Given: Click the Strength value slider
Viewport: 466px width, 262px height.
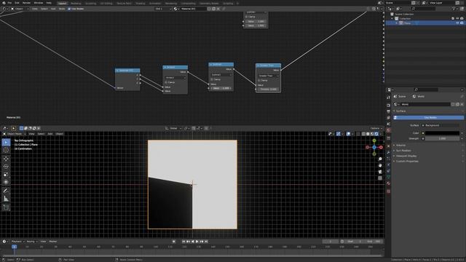Looking at the screenshot, I should pos(442,138).
